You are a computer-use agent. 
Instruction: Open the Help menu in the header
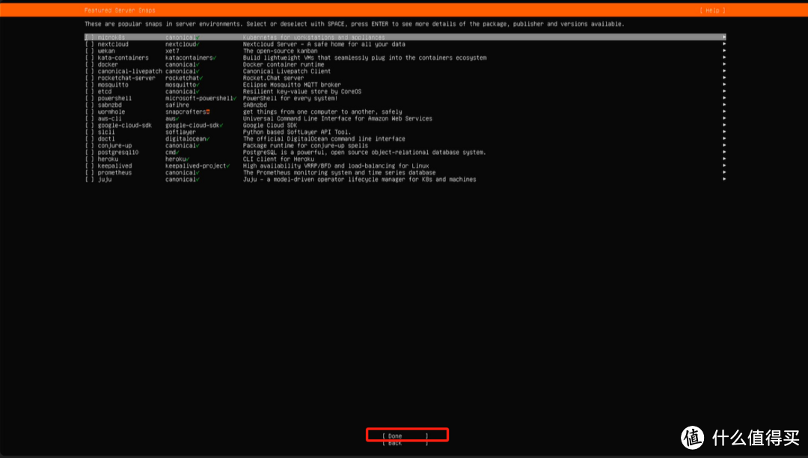[711, 10]
